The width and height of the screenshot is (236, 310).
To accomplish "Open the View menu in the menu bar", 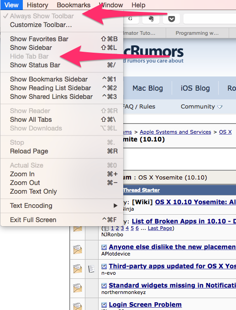I will [11, 5].
